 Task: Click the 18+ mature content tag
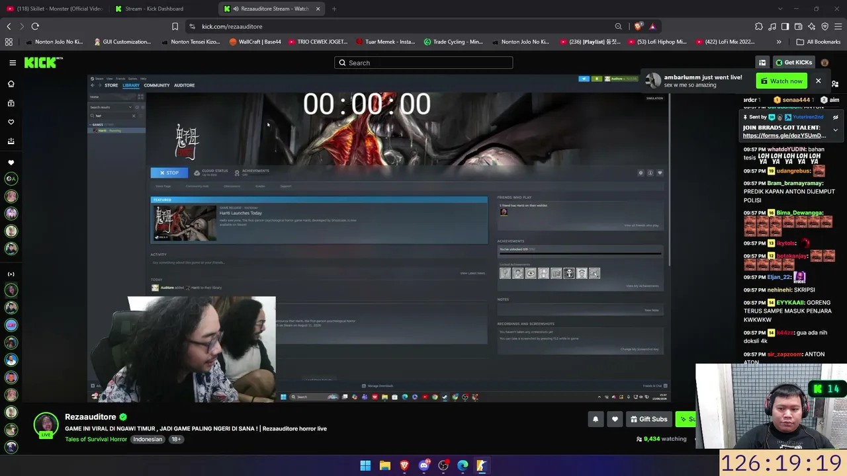tap(176, 439)
